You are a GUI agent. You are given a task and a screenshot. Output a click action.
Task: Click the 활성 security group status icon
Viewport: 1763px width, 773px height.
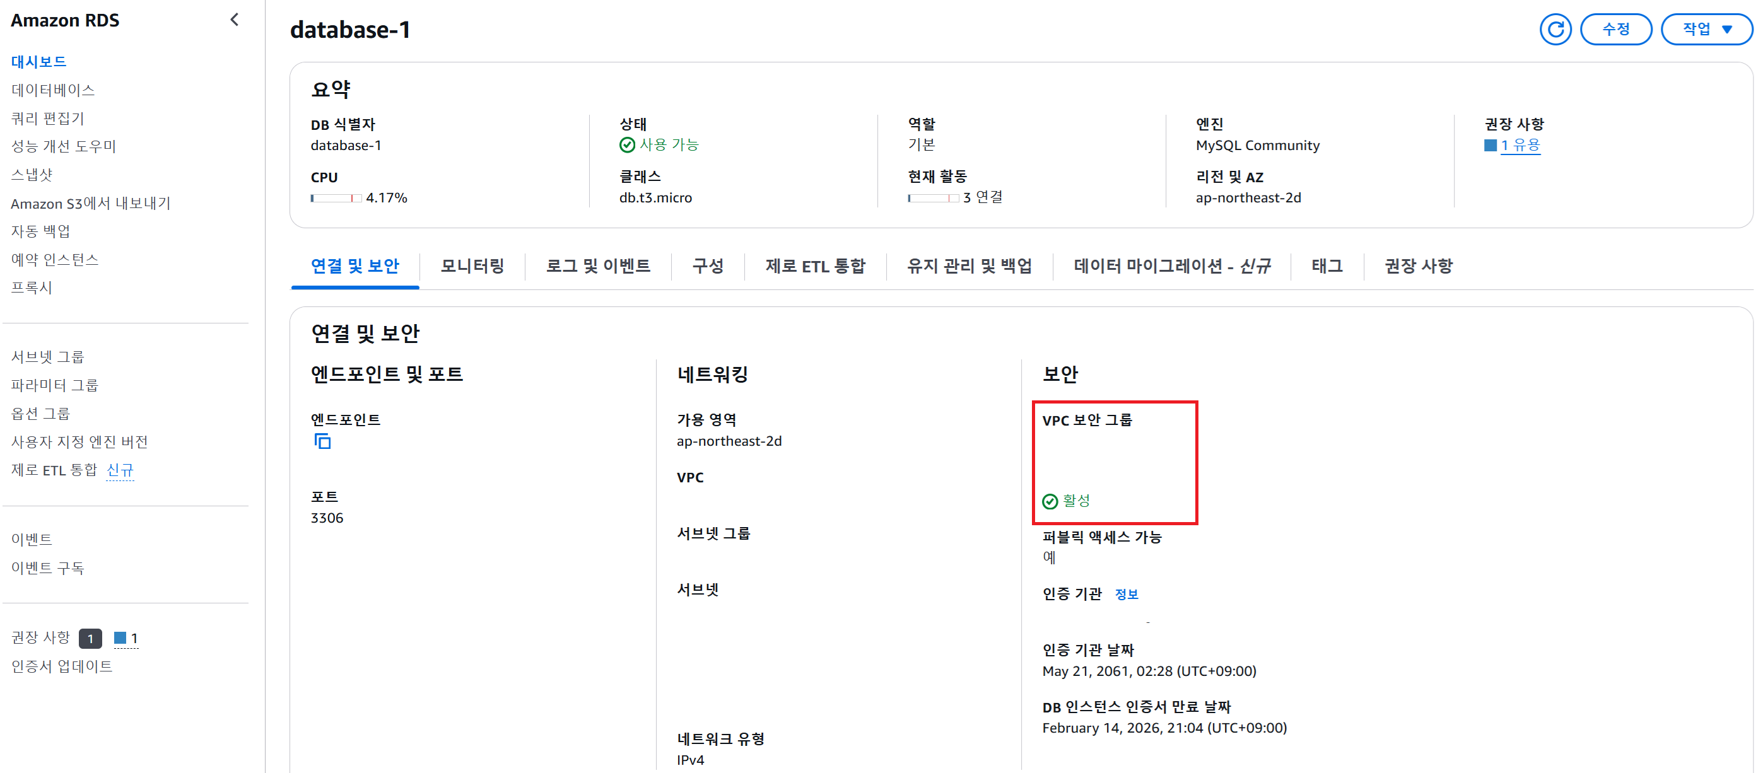click(x=1050, y=501)
